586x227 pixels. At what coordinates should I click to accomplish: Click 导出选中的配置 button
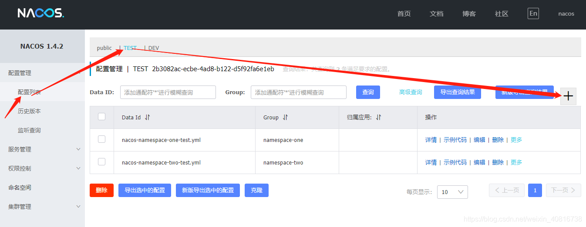click(x=145, y=190)
